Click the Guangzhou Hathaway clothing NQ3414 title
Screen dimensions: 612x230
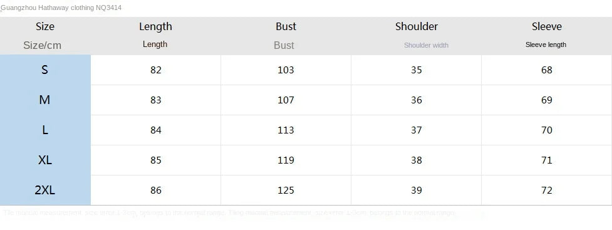click(61, 8)
